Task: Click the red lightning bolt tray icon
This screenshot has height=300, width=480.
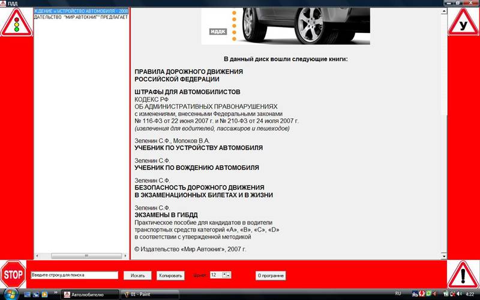Action: 422,294
